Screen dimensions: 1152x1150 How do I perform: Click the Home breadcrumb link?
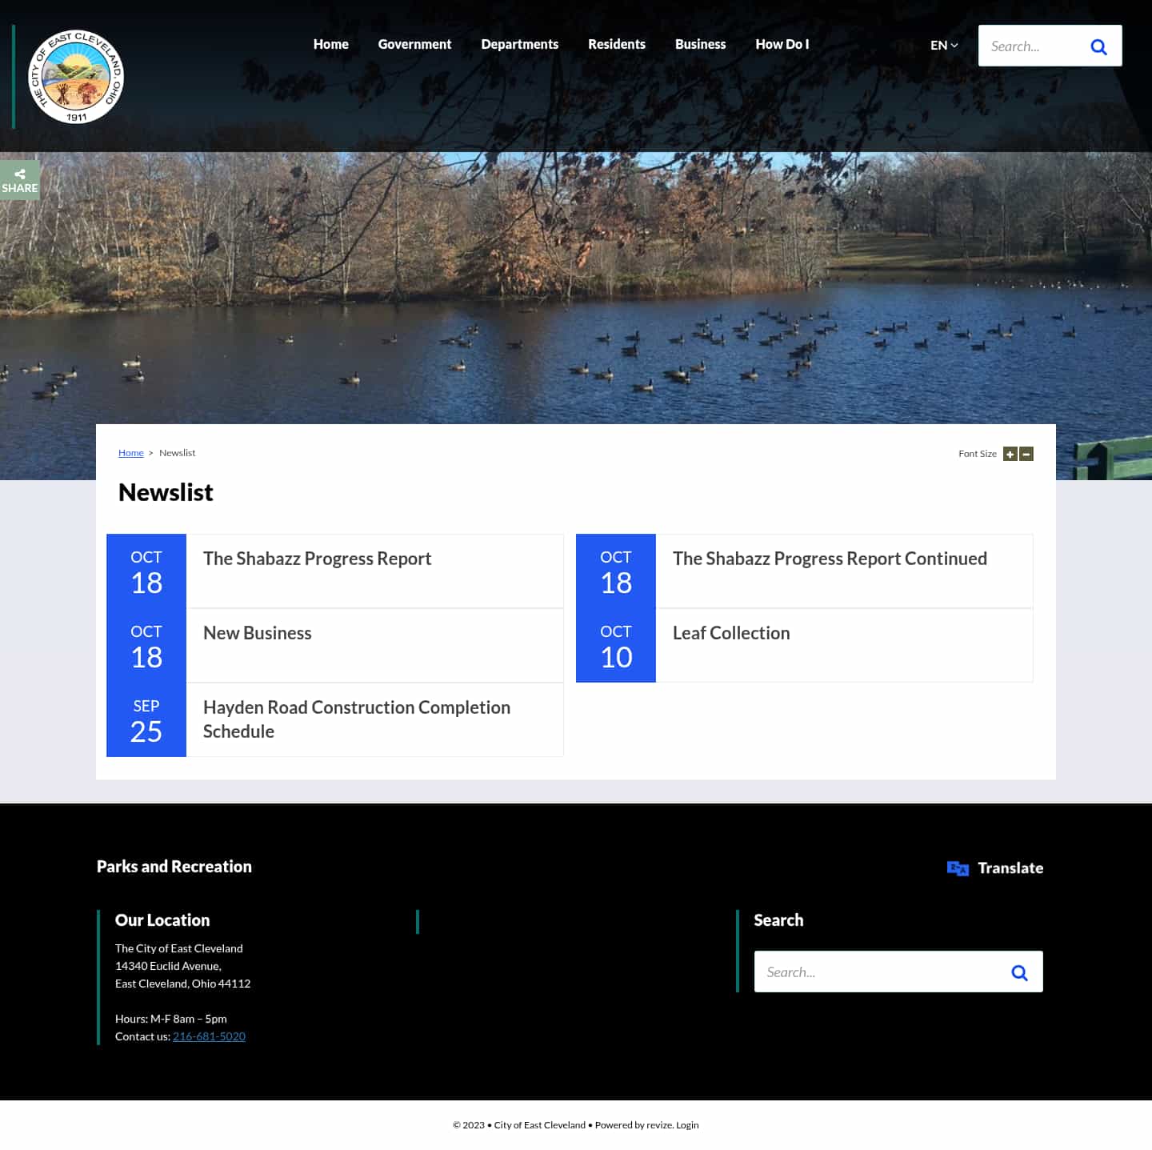pyautogui.click(x=130, y=452)
